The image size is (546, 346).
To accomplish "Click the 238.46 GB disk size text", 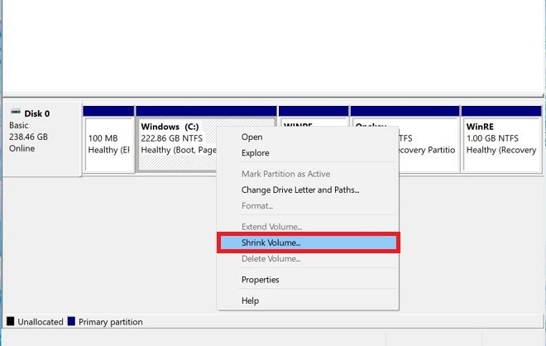I will 29,137.
